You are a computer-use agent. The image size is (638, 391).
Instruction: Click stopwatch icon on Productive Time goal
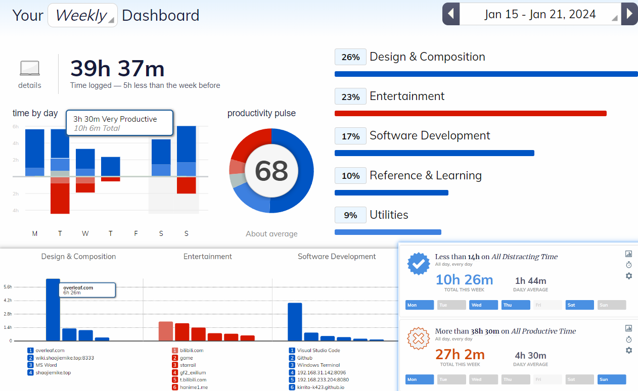629,339
